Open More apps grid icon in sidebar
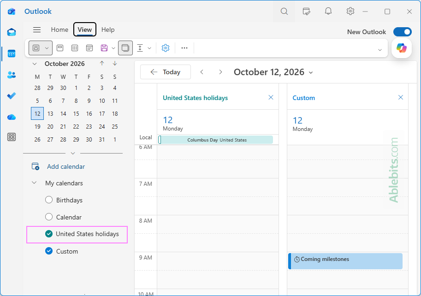421x296 pixels. [12, 137]
